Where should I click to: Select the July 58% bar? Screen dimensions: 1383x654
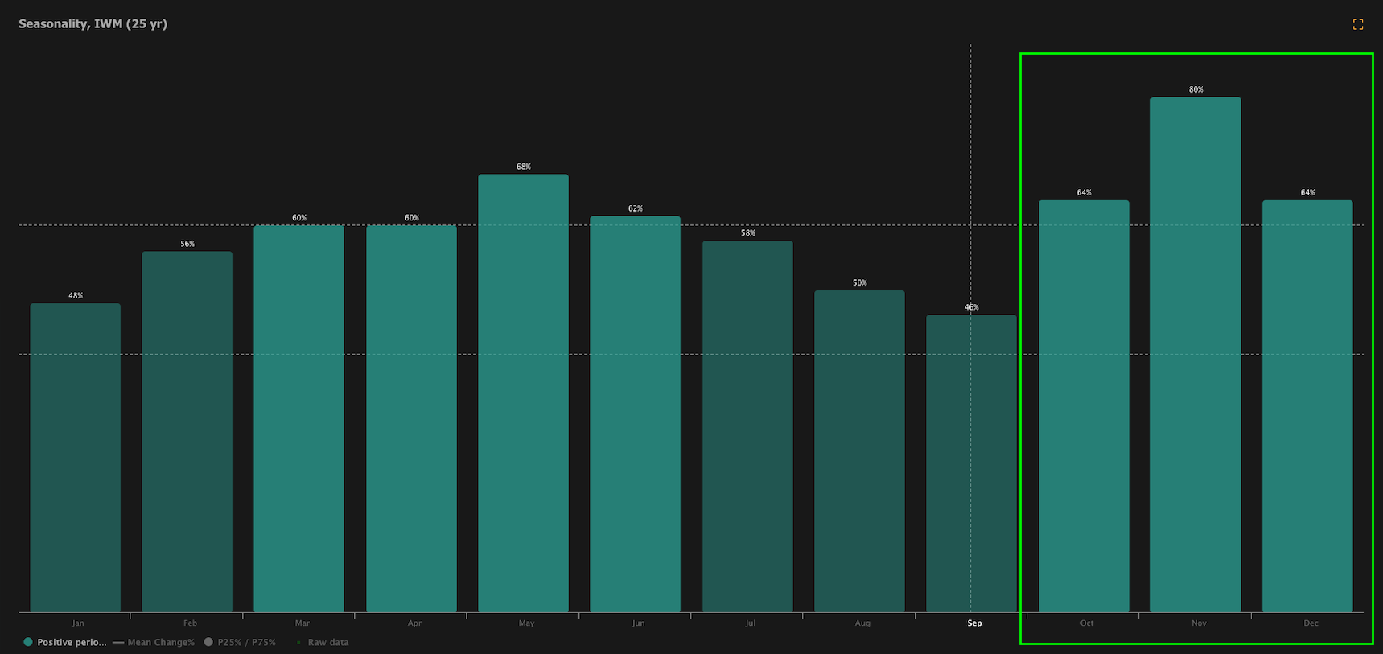747,426
